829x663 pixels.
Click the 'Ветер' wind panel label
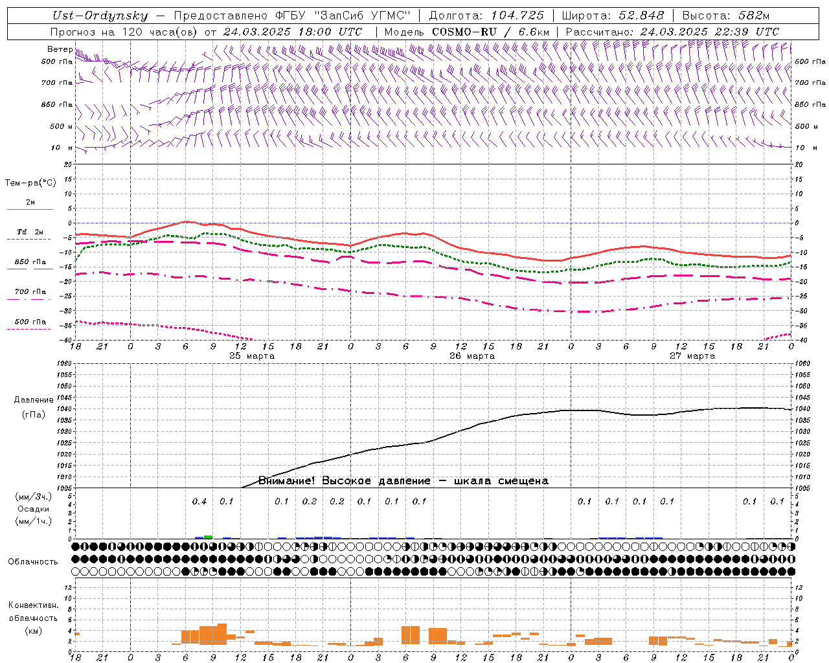click(x=60, y=49)
